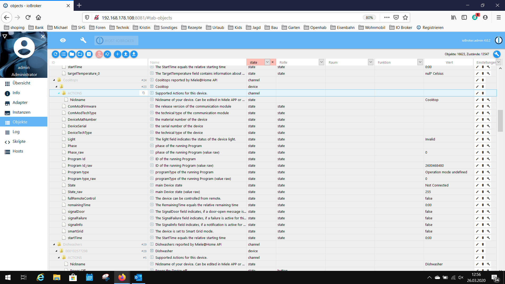The width and height of the screenshot is (505, 284).
Task: Collapse the Dishwashers folder
Action: click(54, 245)
